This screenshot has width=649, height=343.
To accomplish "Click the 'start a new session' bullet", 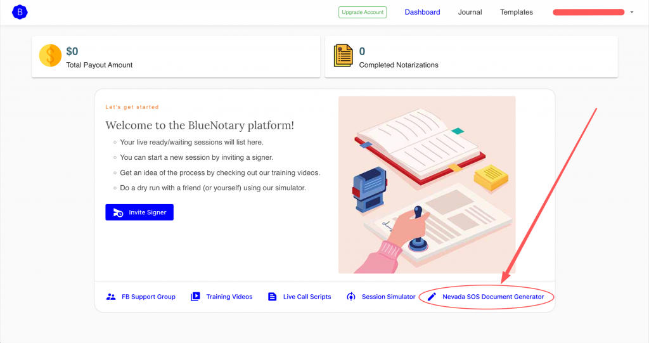I will pyautogui.click(x=196, y=157).
